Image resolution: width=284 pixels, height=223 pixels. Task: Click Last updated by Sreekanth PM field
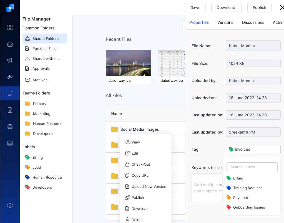[253, 132]
